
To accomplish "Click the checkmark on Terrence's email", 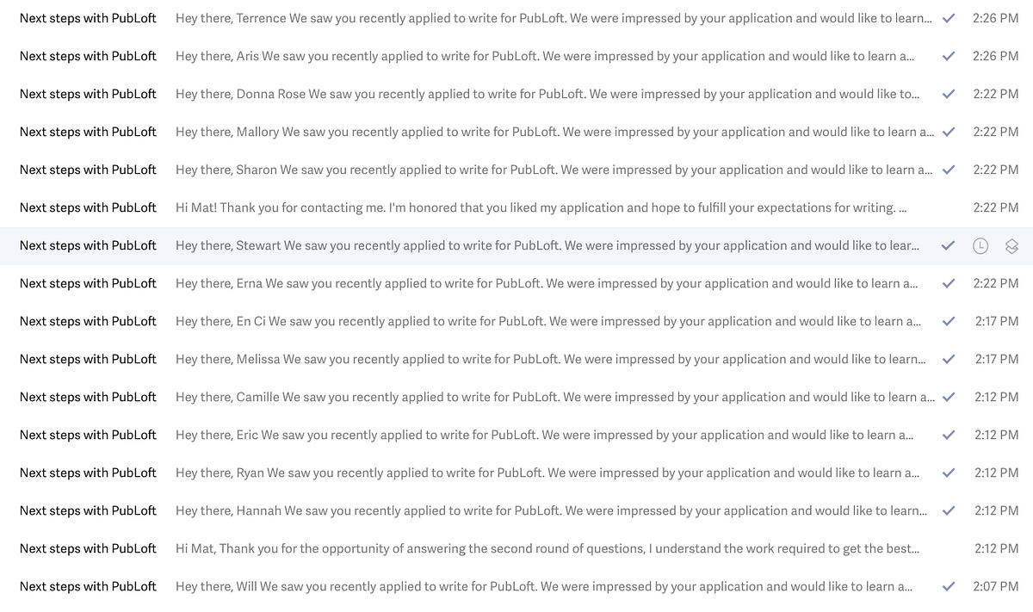I will point(949,18).
